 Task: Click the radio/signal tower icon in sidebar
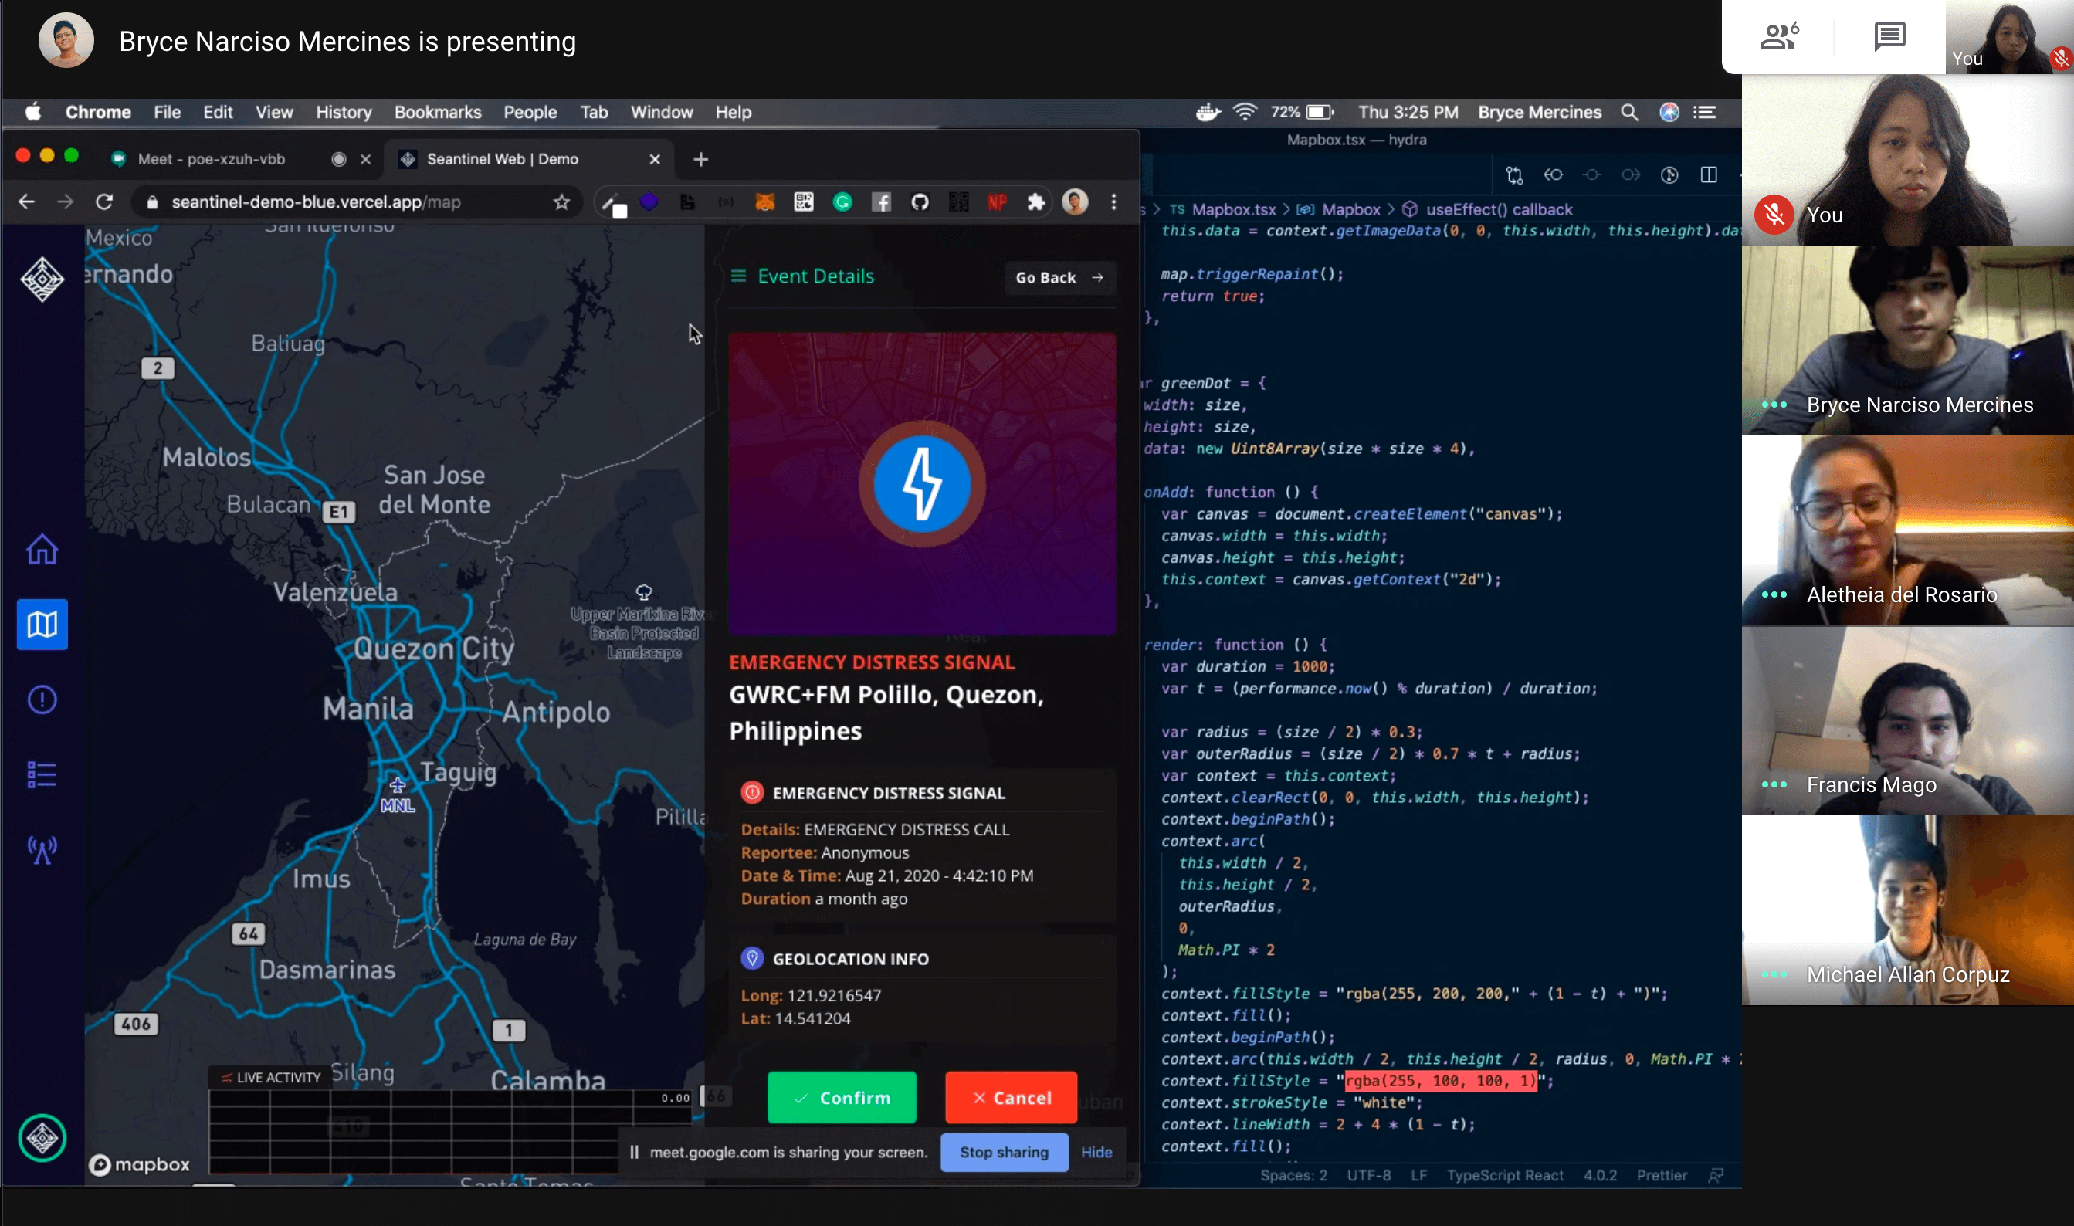pyautogui.click(x=41, y=848)
